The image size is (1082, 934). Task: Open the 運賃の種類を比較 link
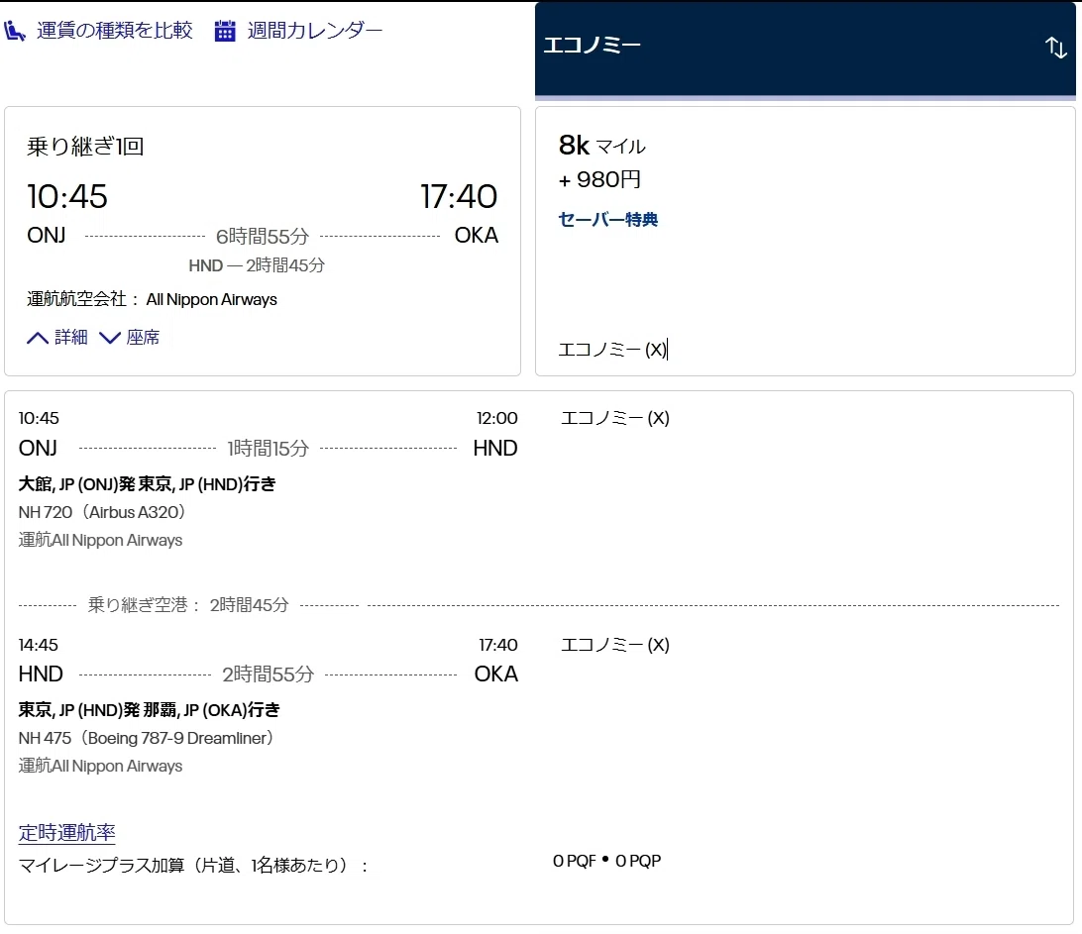(x=115, y=31)
